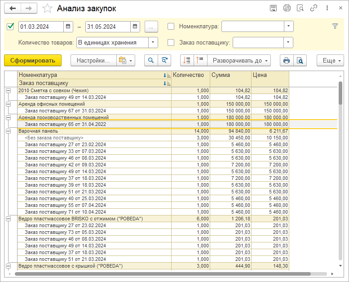Viewport: 349px width, 282px height.
Task: Collapse the Варочная панель group
Action: 8,131
